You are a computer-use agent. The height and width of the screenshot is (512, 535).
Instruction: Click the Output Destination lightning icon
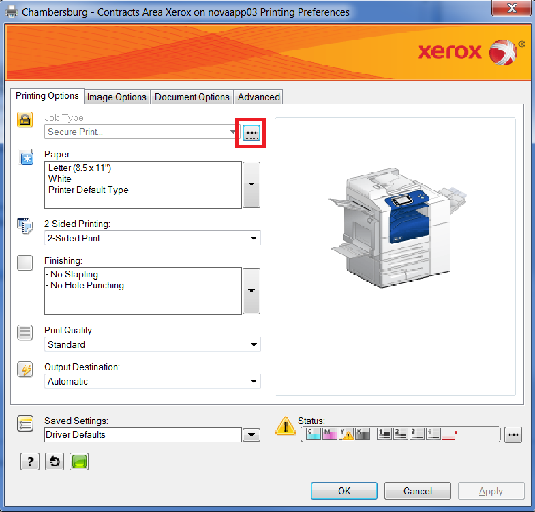coord(25,370)
